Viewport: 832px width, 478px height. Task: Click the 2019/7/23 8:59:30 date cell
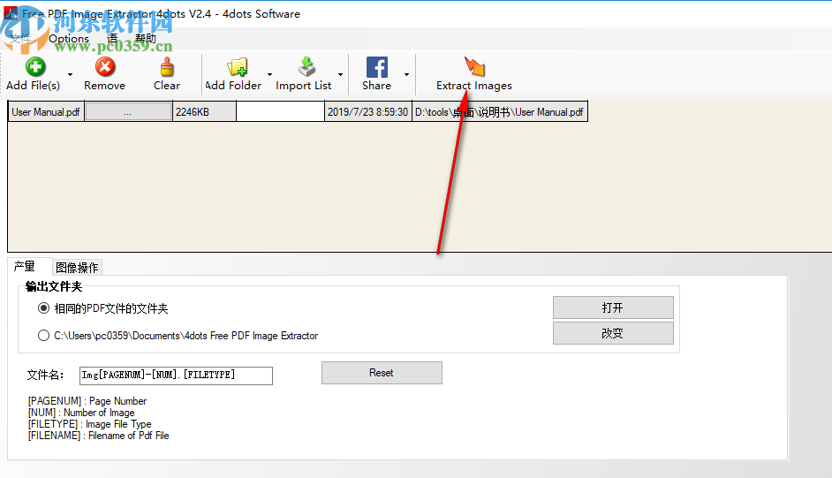tap(367, 112)
